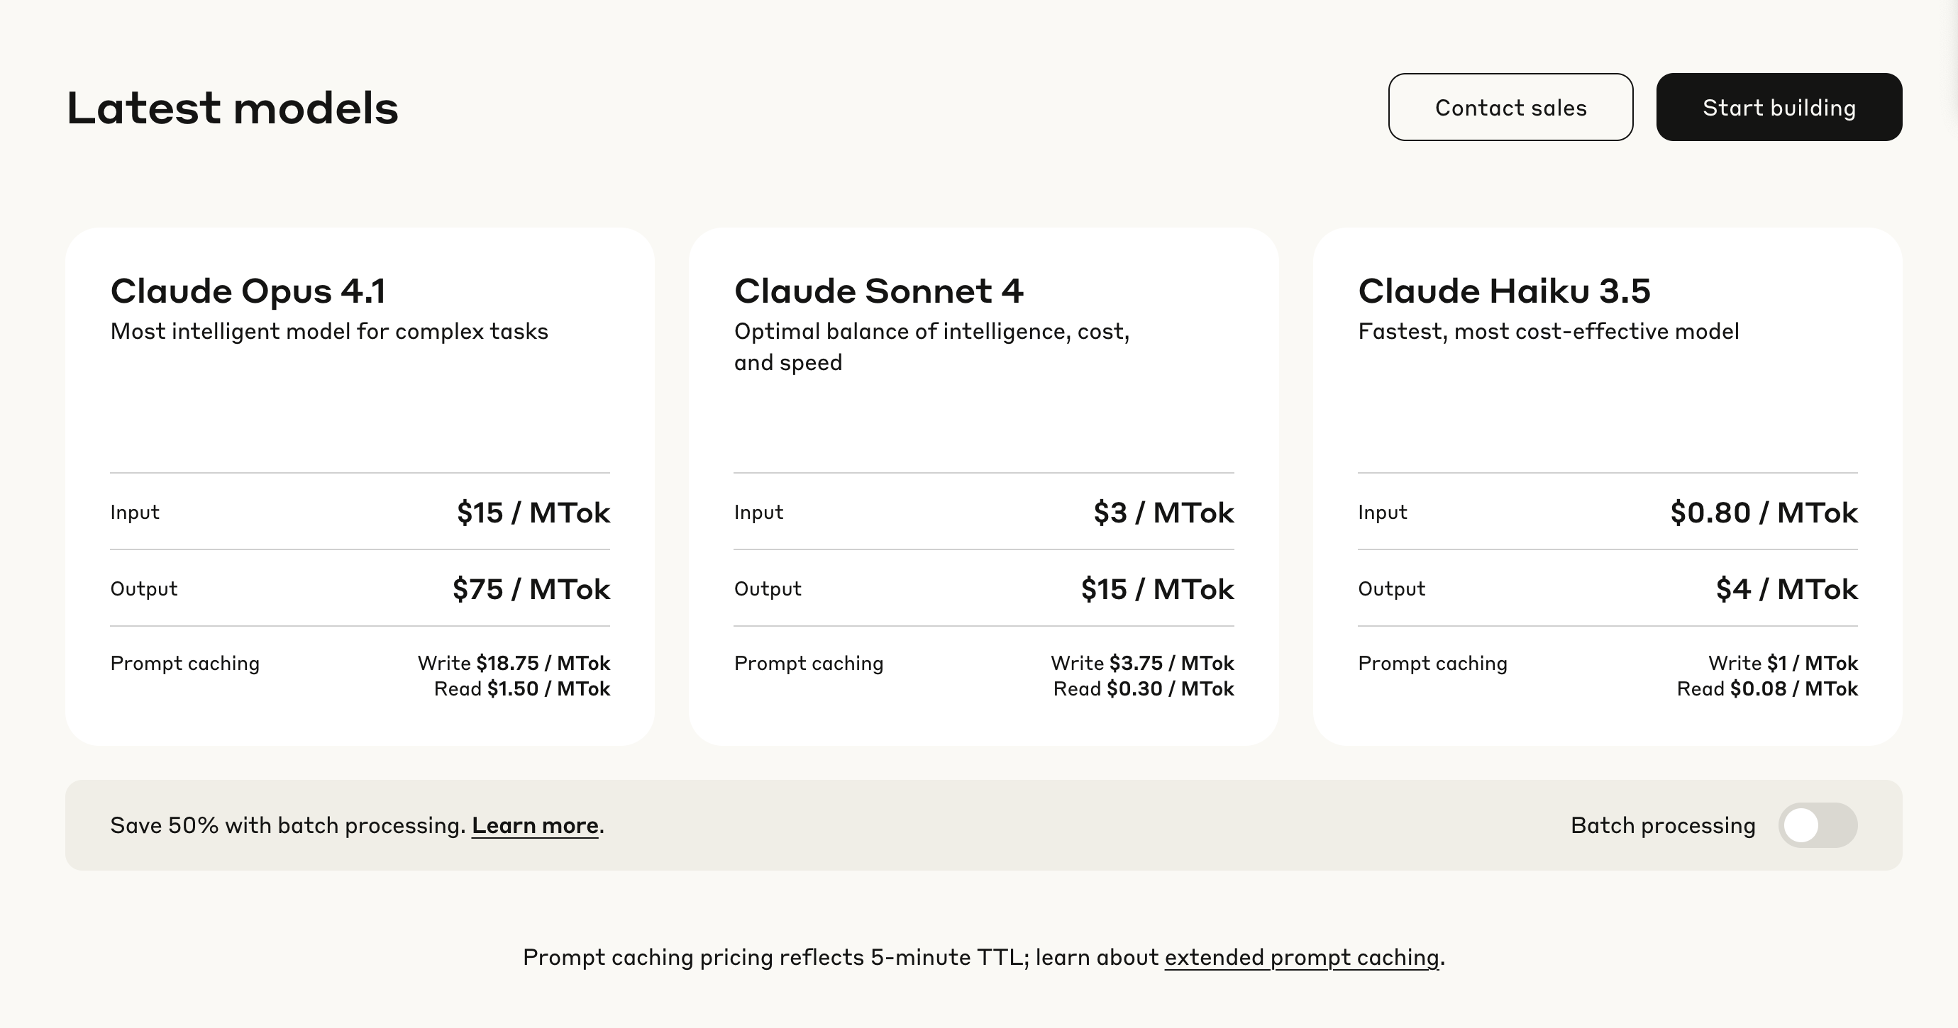Click the Output label in Opus 4.1 card
This screenshot has height=1028, width=1958.
(143, 589)
